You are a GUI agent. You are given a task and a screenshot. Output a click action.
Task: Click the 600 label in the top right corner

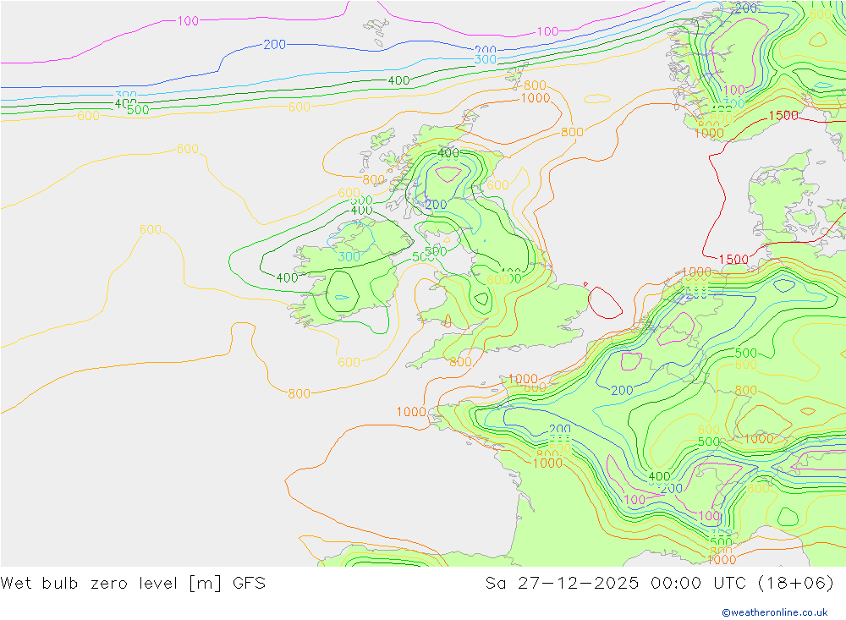click(x=821, y=14)
